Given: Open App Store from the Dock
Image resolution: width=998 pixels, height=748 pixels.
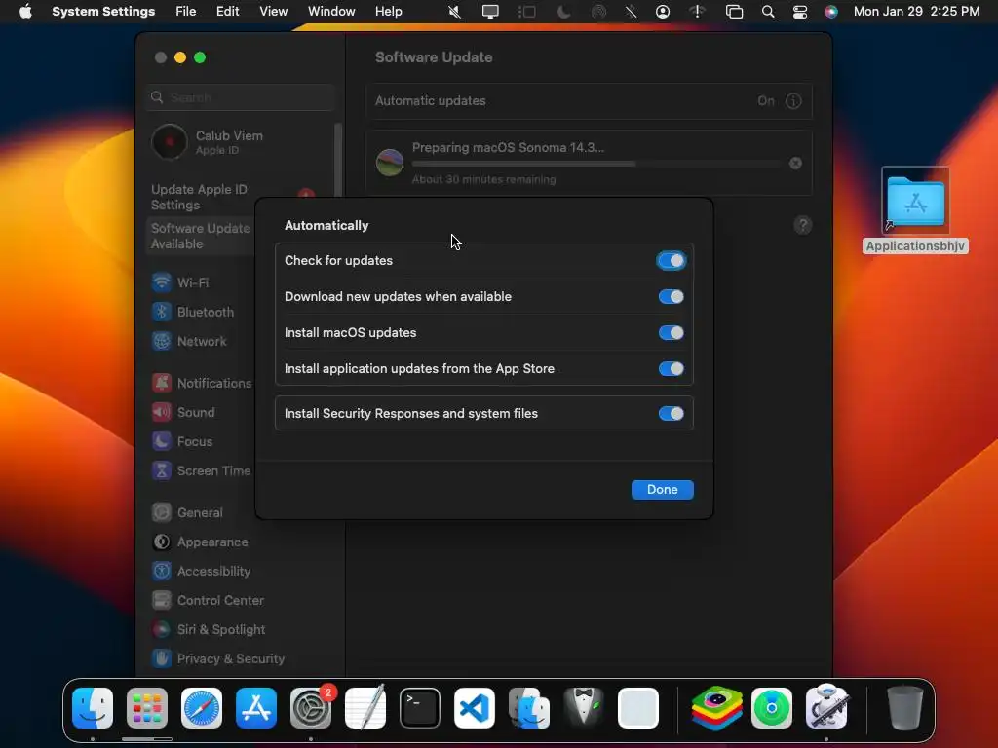Looking at the screenshot, I should pyautogui.click(x=256, y=708).
